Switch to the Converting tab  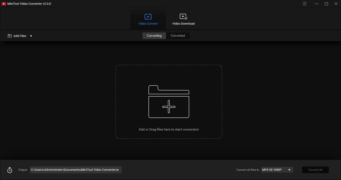click(x=154, y=36)
